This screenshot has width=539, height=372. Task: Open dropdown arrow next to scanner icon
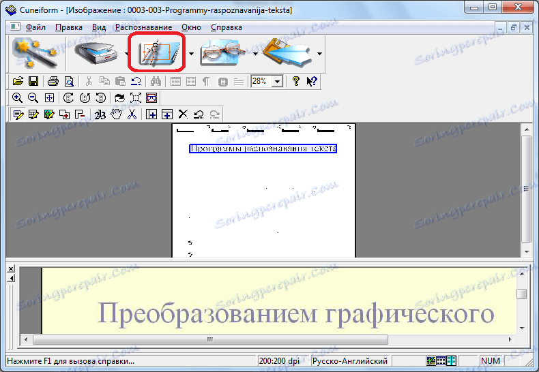point(126,54)
